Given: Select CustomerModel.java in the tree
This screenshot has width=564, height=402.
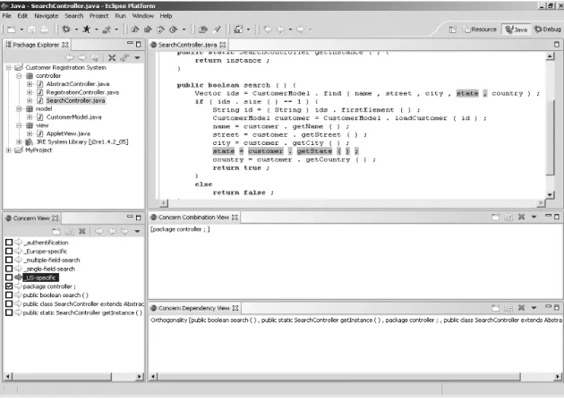Looking at the screenshot, I should click(73, 117).
